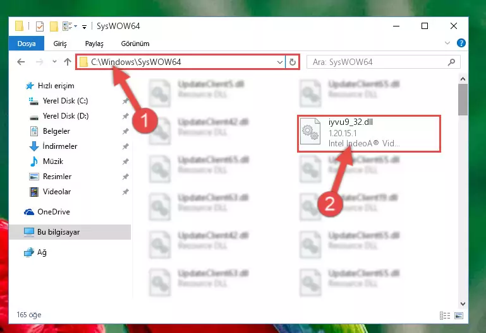Image resolution: width=486 pixels, height=333 pixels.
Task: Click the Hızlı erişim star icon
Action: pyautogui.click(x=30, y=86)
